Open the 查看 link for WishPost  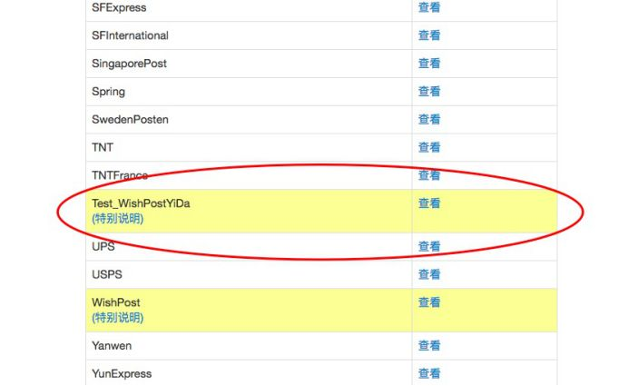click(x=429, y=302)
